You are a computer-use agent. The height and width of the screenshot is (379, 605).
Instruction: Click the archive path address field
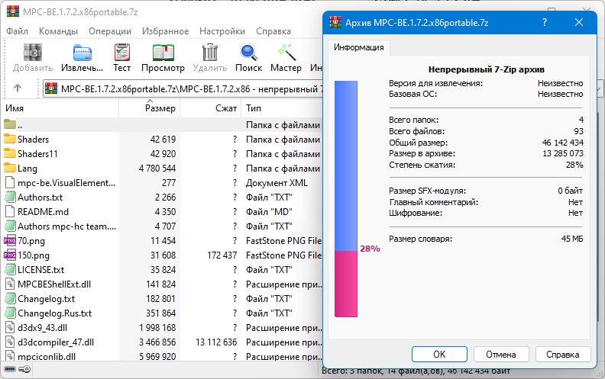(x=183, y=88)
